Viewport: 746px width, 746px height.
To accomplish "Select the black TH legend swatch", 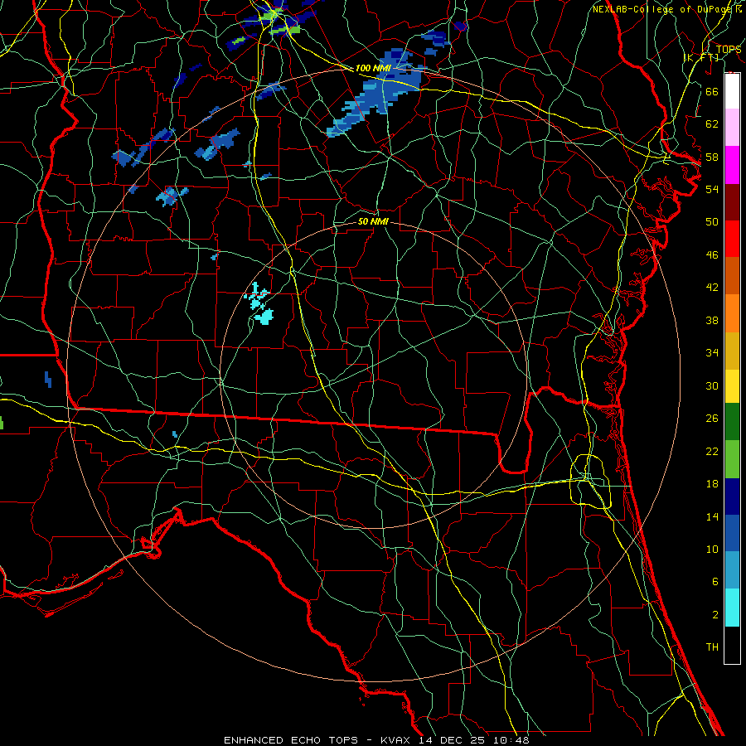I will point(732,645).
